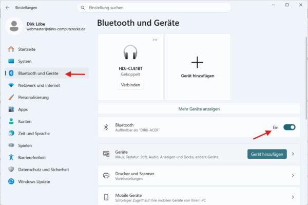This screenshot has width=308, height=205.
Task: Turn off the Bluetooth toggle switch
Action: click(289, 127)
